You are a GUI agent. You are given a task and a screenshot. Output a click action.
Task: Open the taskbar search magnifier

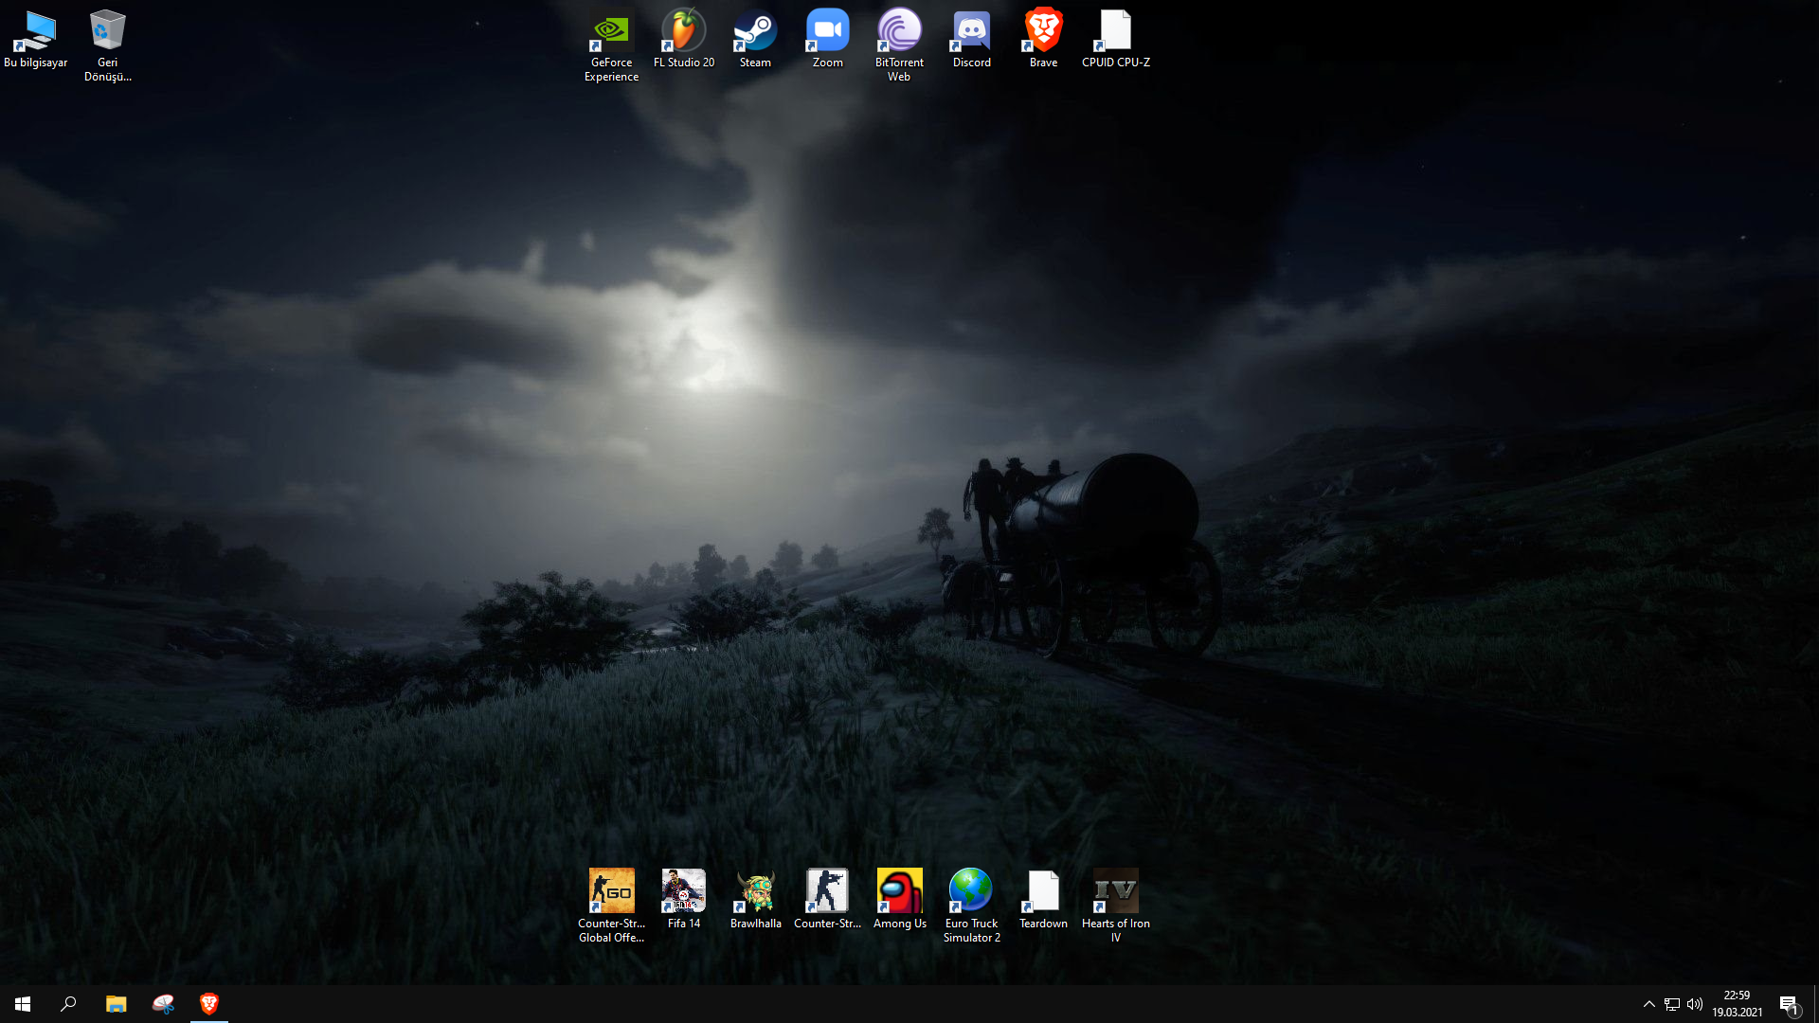68,1004
